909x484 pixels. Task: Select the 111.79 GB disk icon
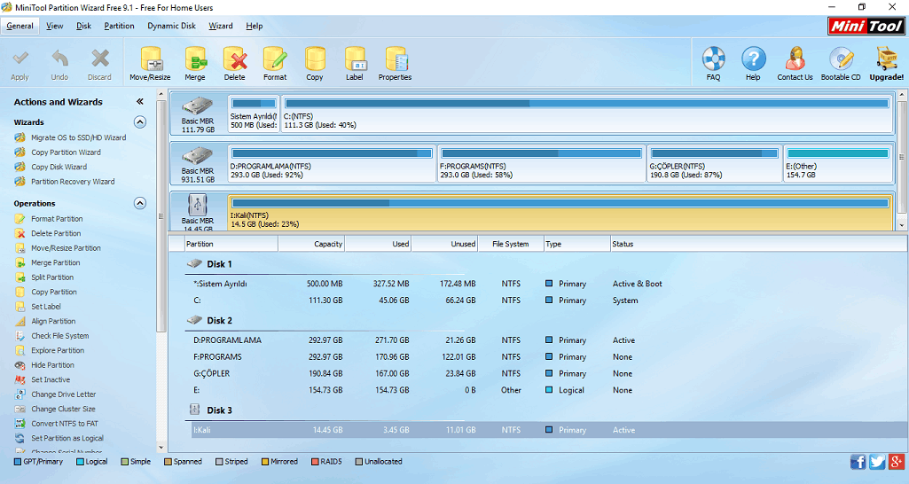point(198,106)
